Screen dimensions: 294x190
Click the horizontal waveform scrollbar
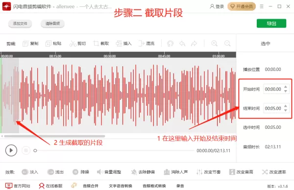pyautogui.click(x=54, y=136)
